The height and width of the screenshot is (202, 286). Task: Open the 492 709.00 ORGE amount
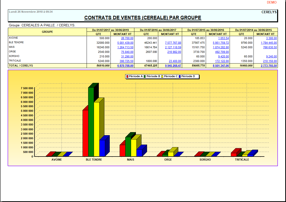(222, 52)
